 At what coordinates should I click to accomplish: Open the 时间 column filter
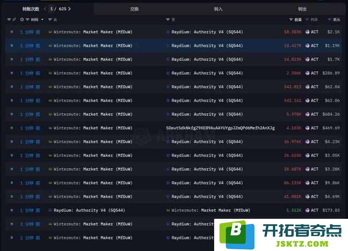[27, 19]
